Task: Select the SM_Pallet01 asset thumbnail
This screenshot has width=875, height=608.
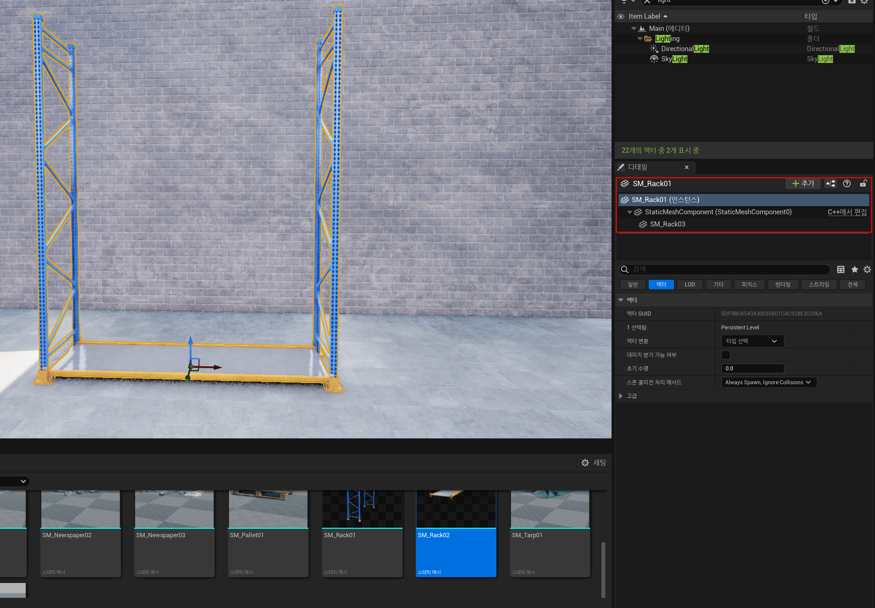Action: click(268, 511)
